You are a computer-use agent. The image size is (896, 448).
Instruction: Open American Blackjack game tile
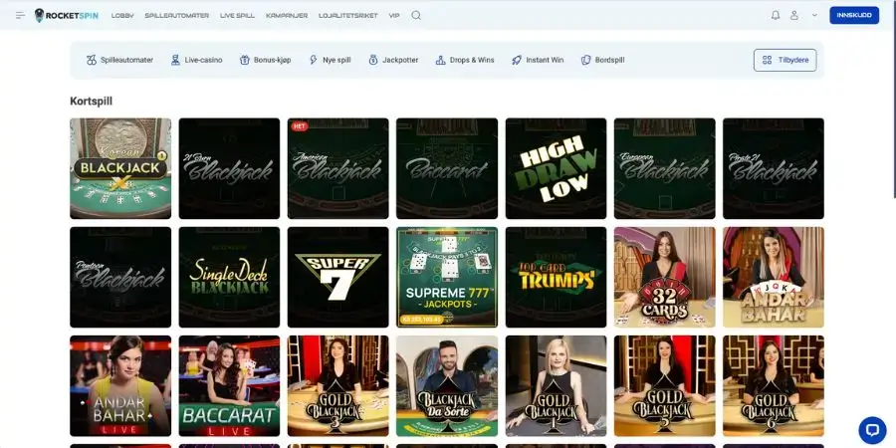click(x=338, y=168)
